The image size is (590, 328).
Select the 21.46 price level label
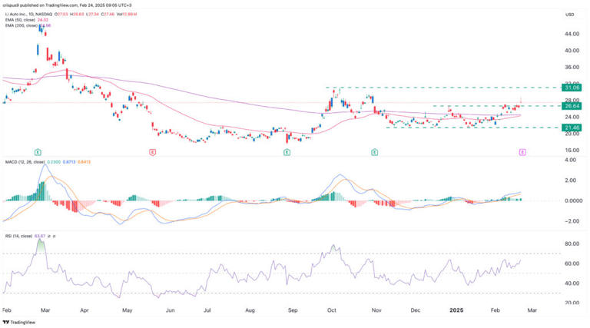572,128
